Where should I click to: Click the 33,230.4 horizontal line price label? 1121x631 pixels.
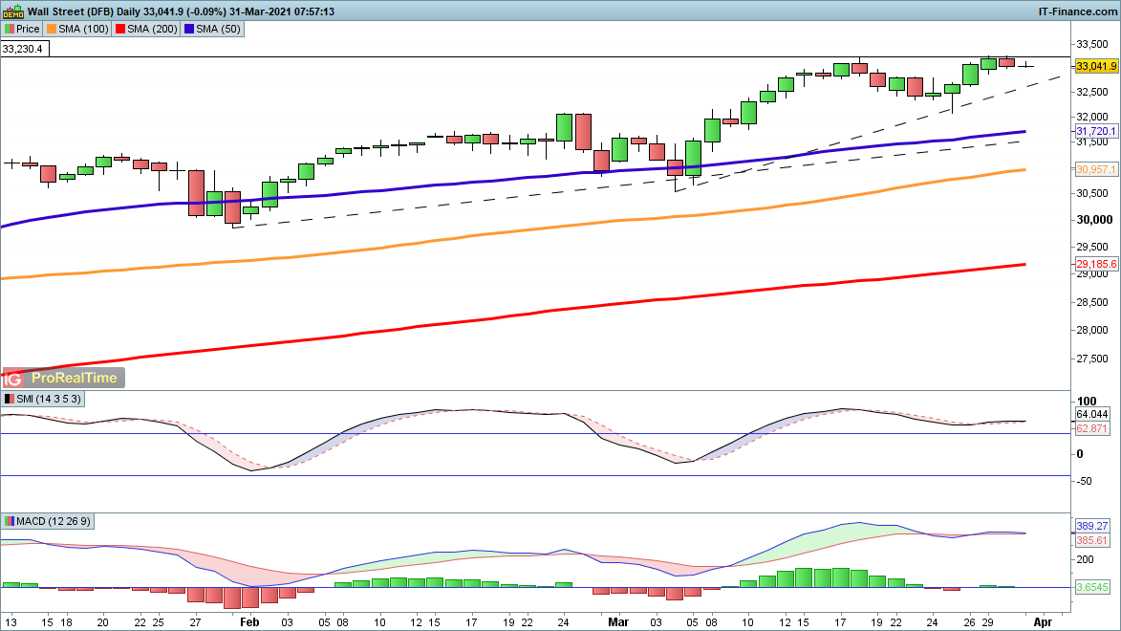click(23, 49)
